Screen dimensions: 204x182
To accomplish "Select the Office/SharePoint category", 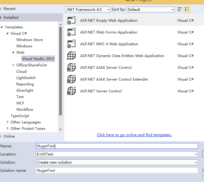I will click(x=31, y=65).
